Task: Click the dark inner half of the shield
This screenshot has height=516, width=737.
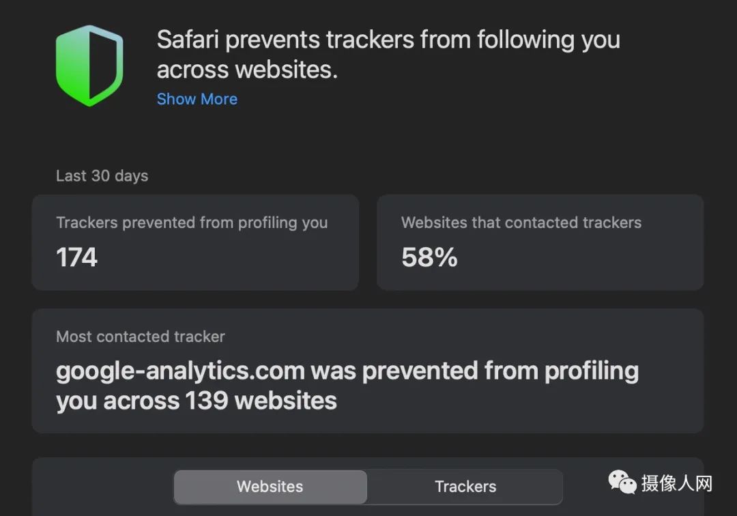Action: pyautogui.click(x=102, y=66)
